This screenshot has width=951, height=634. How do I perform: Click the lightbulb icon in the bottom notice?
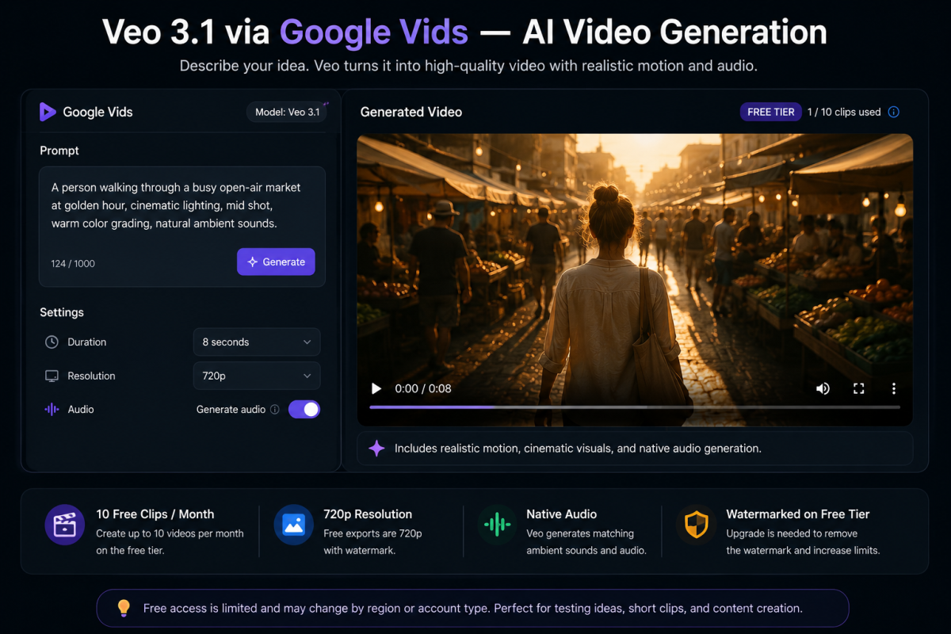click(123, 608)
